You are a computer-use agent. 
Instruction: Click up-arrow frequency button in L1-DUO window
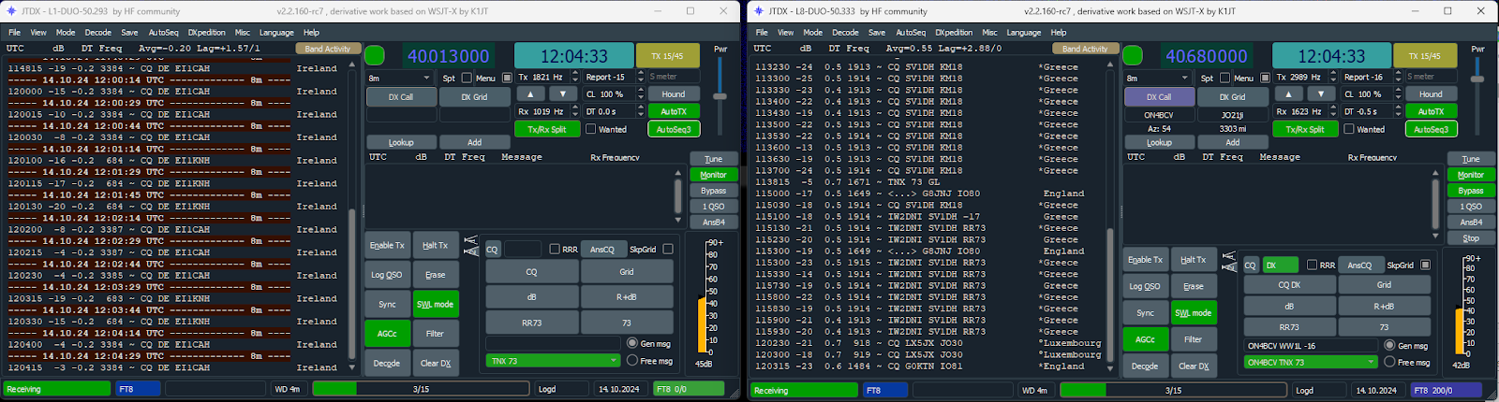coord(530,94)
